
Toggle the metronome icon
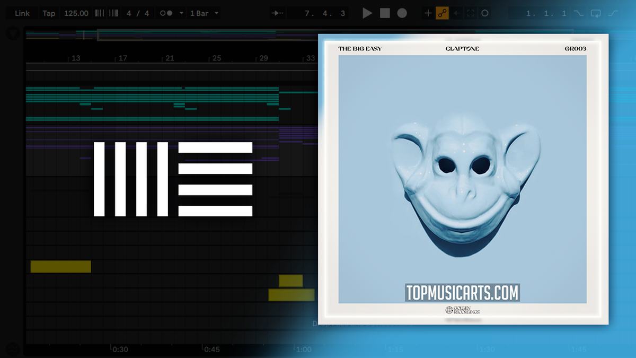click(166, 13)
